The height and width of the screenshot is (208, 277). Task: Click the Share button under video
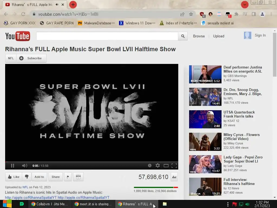55,177
